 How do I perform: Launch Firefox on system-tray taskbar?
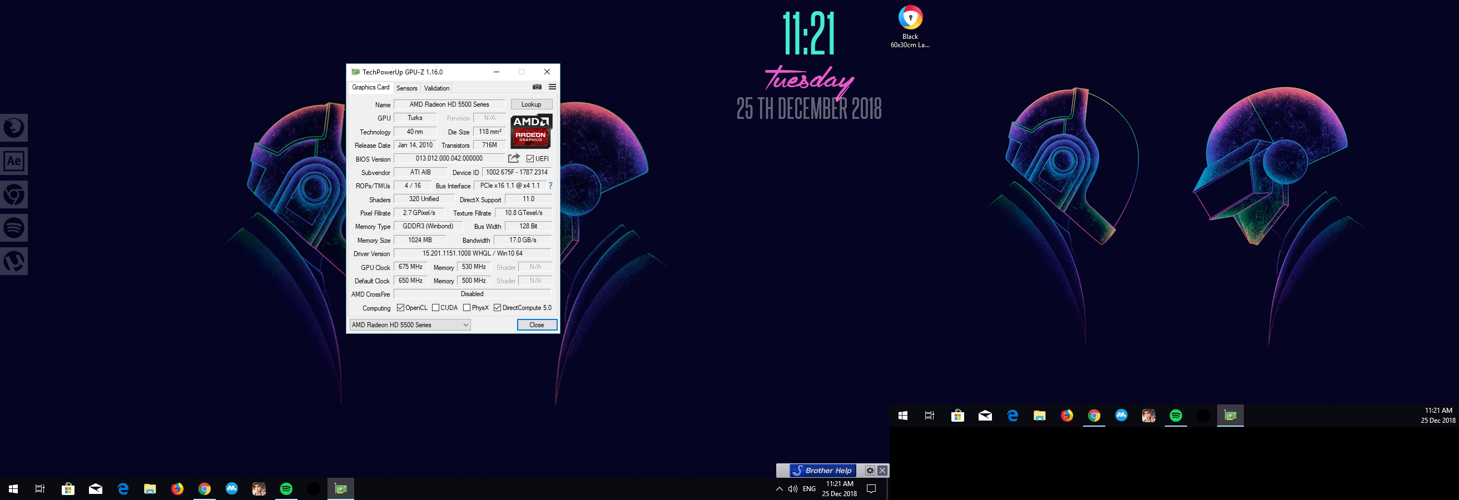177,489
